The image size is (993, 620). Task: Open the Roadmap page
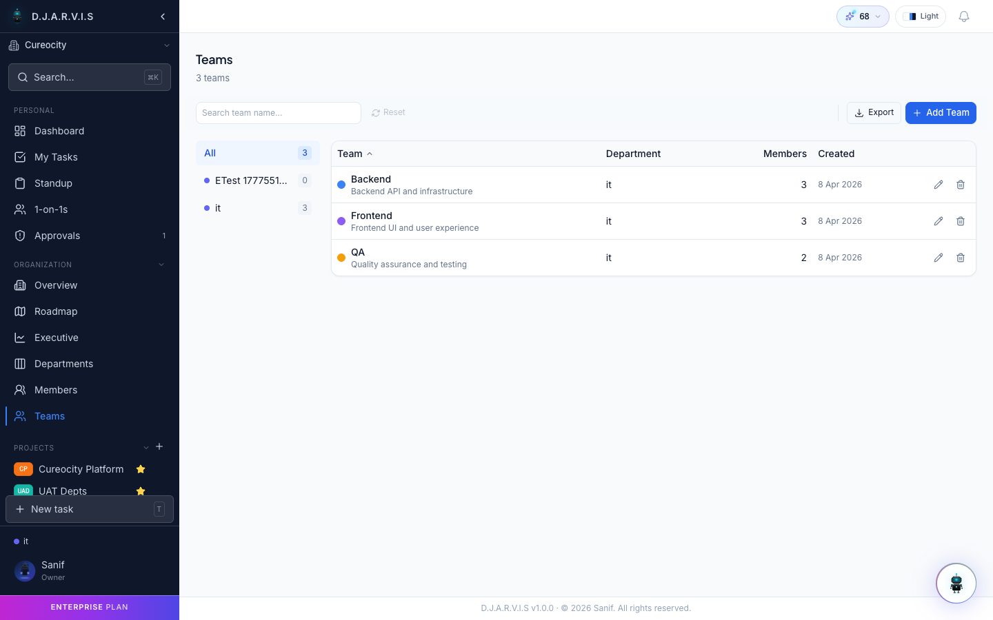click(90, 311)
